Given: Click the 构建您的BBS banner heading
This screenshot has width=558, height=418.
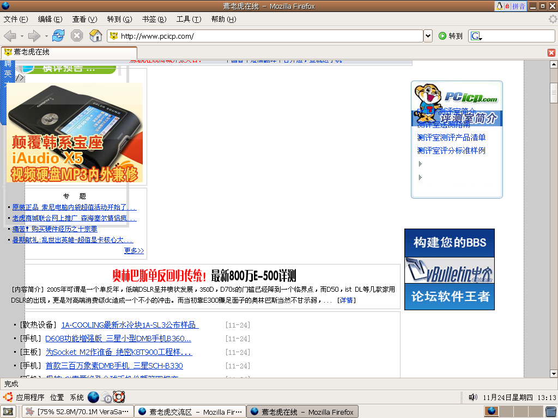Looking at the screenshot, I should point(450,242).
